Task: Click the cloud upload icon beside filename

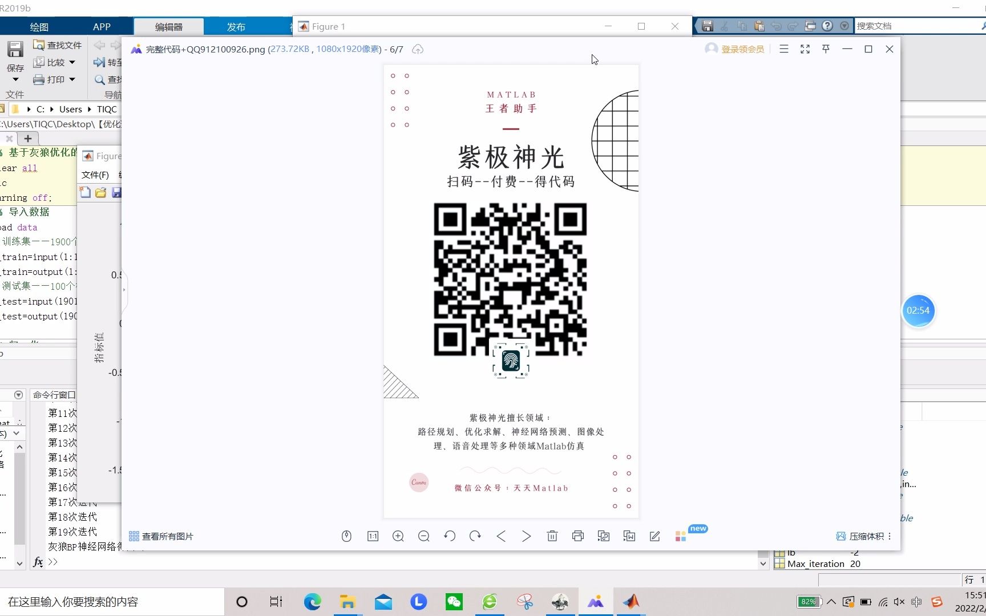Action: click(418, 49)
